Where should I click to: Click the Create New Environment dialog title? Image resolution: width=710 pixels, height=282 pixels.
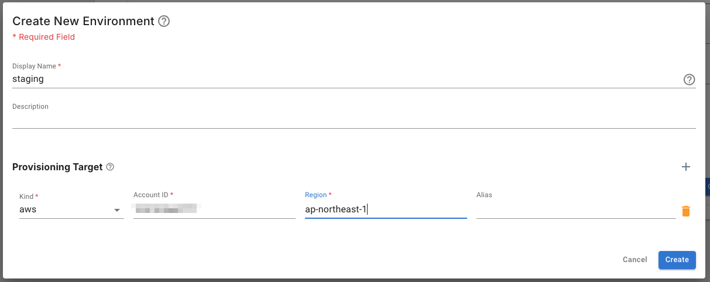83,22
